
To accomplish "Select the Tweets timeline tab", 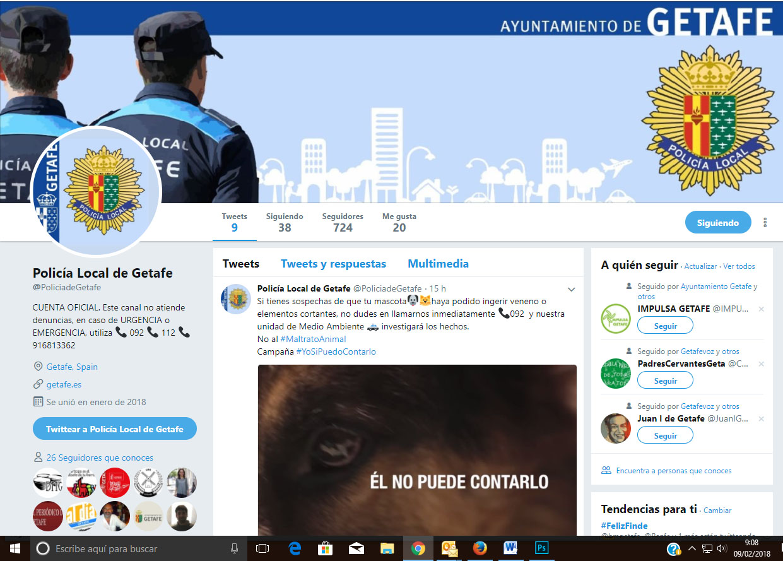I will tap(241, 264).
